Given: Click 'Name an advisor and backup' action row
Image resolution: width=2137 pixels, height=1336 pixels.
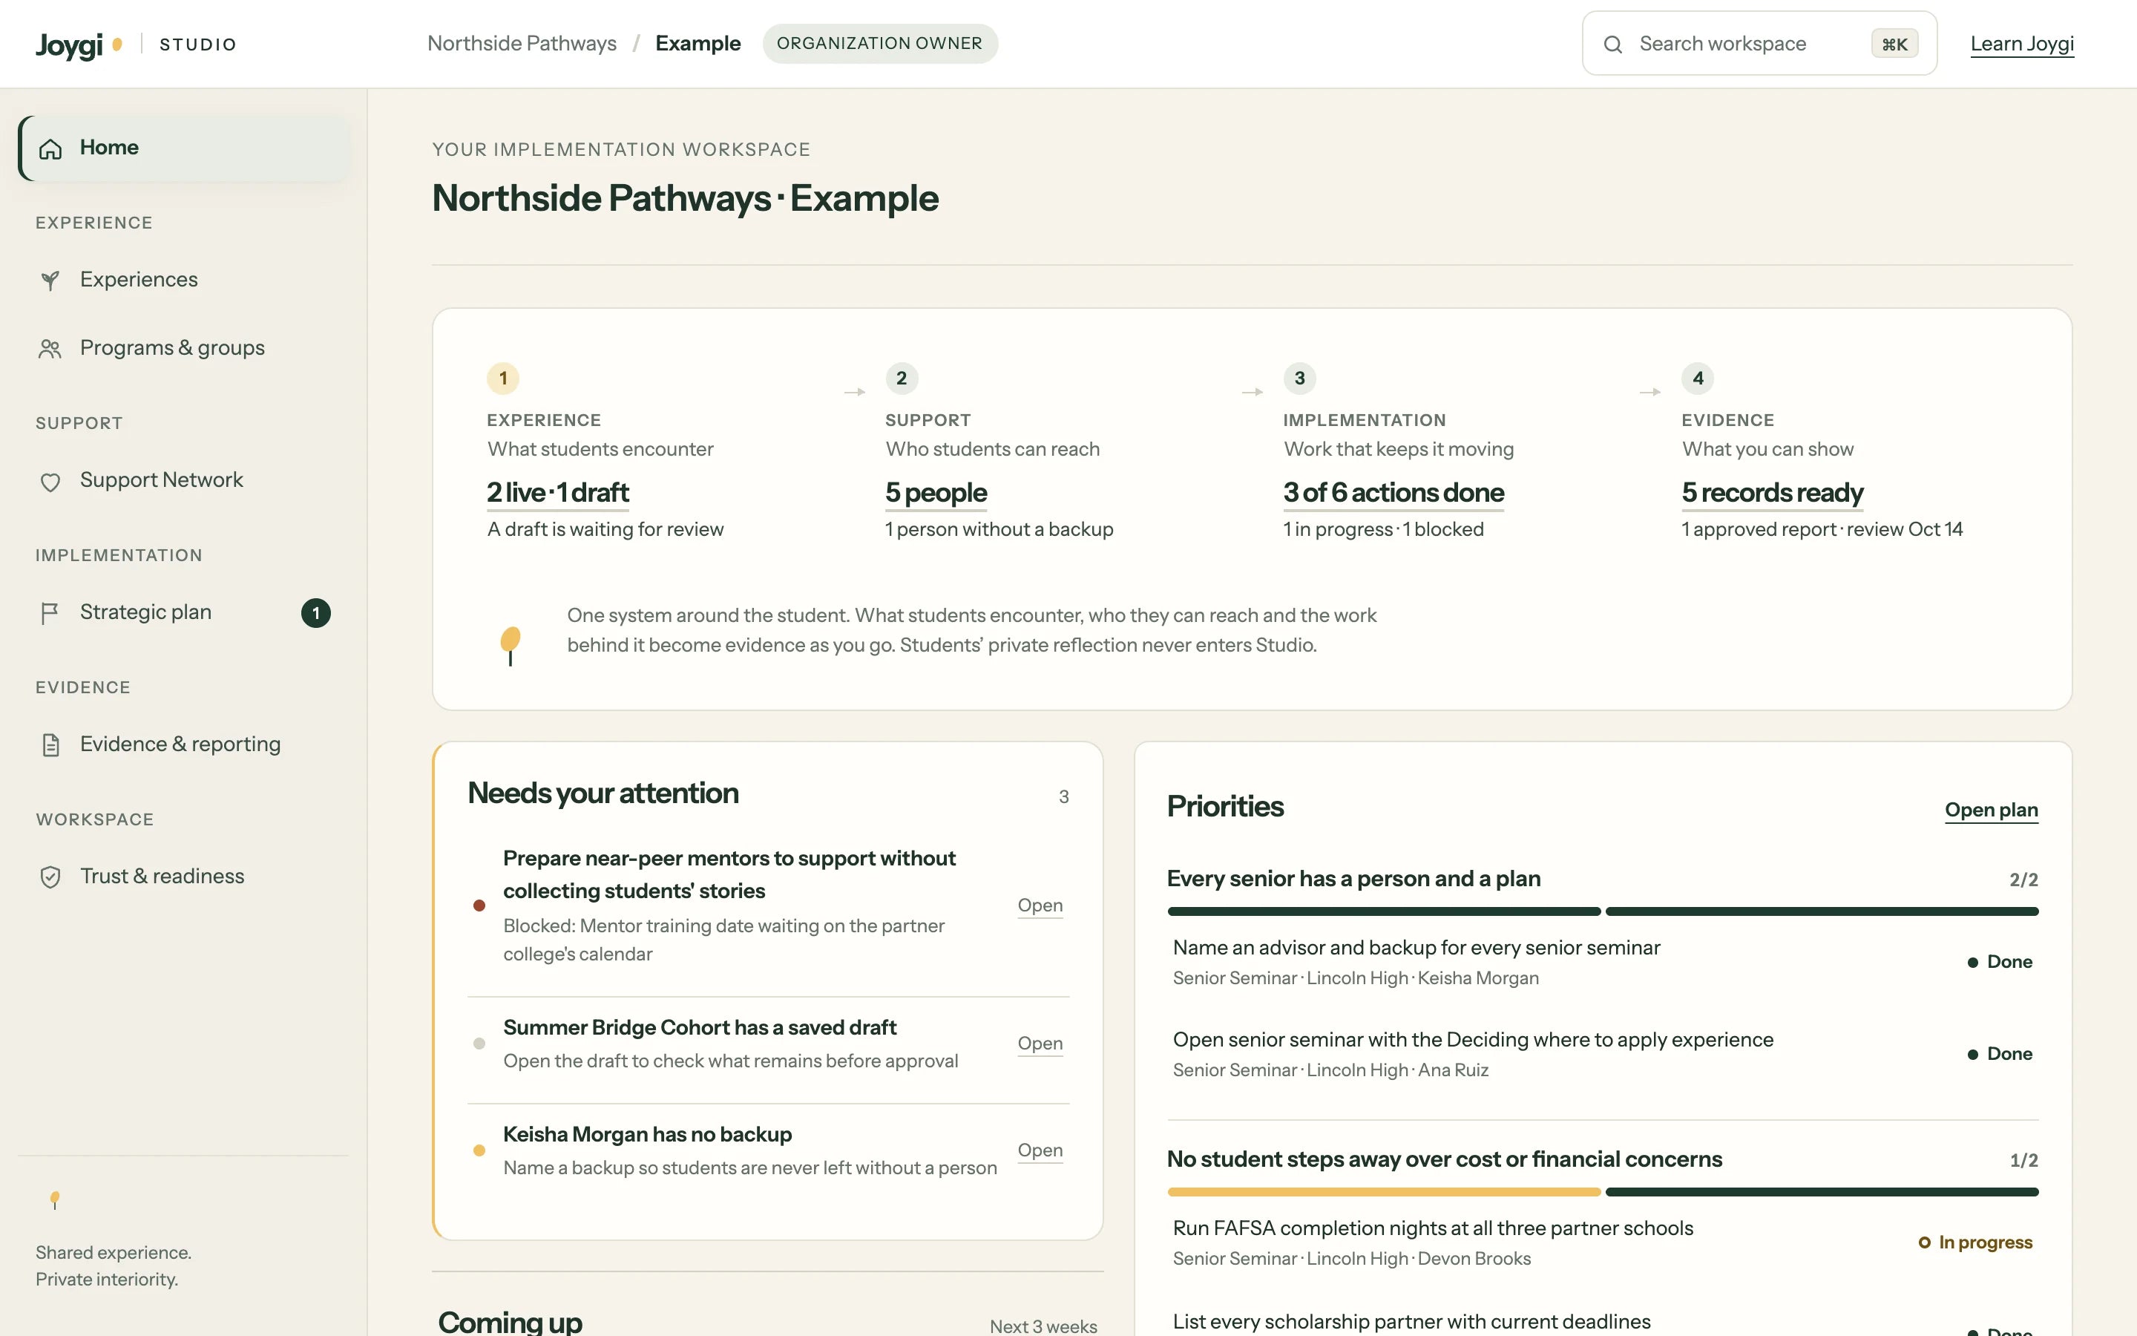Looking at the screenshot, I should (x=1603, y=961).
